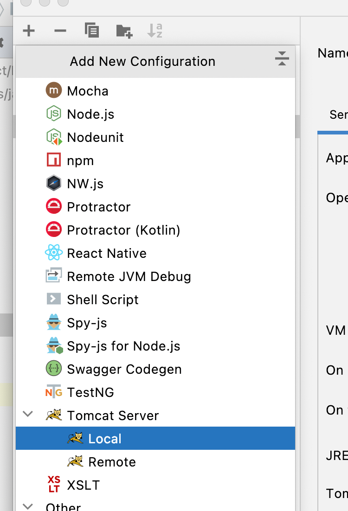Choose Swagger Codegen configuration type
348x511 pixels.
coord(124,369)
